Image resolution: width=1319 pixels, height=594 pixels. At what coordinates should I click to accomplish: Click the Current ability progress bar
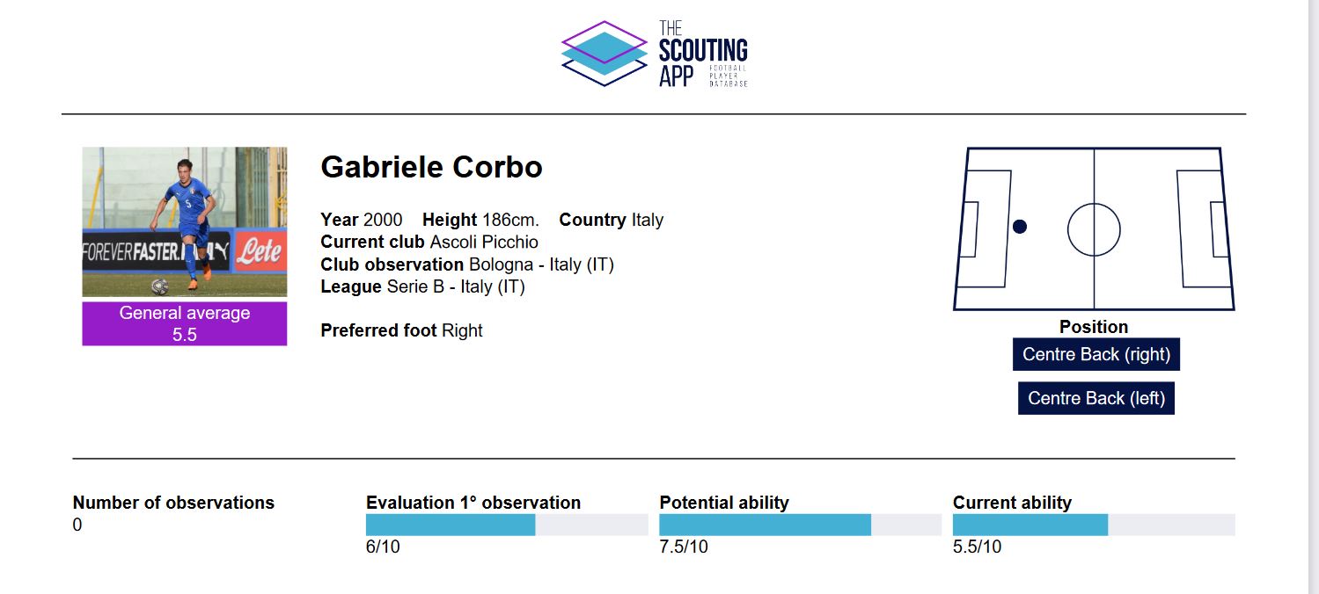pos(1094,525)
